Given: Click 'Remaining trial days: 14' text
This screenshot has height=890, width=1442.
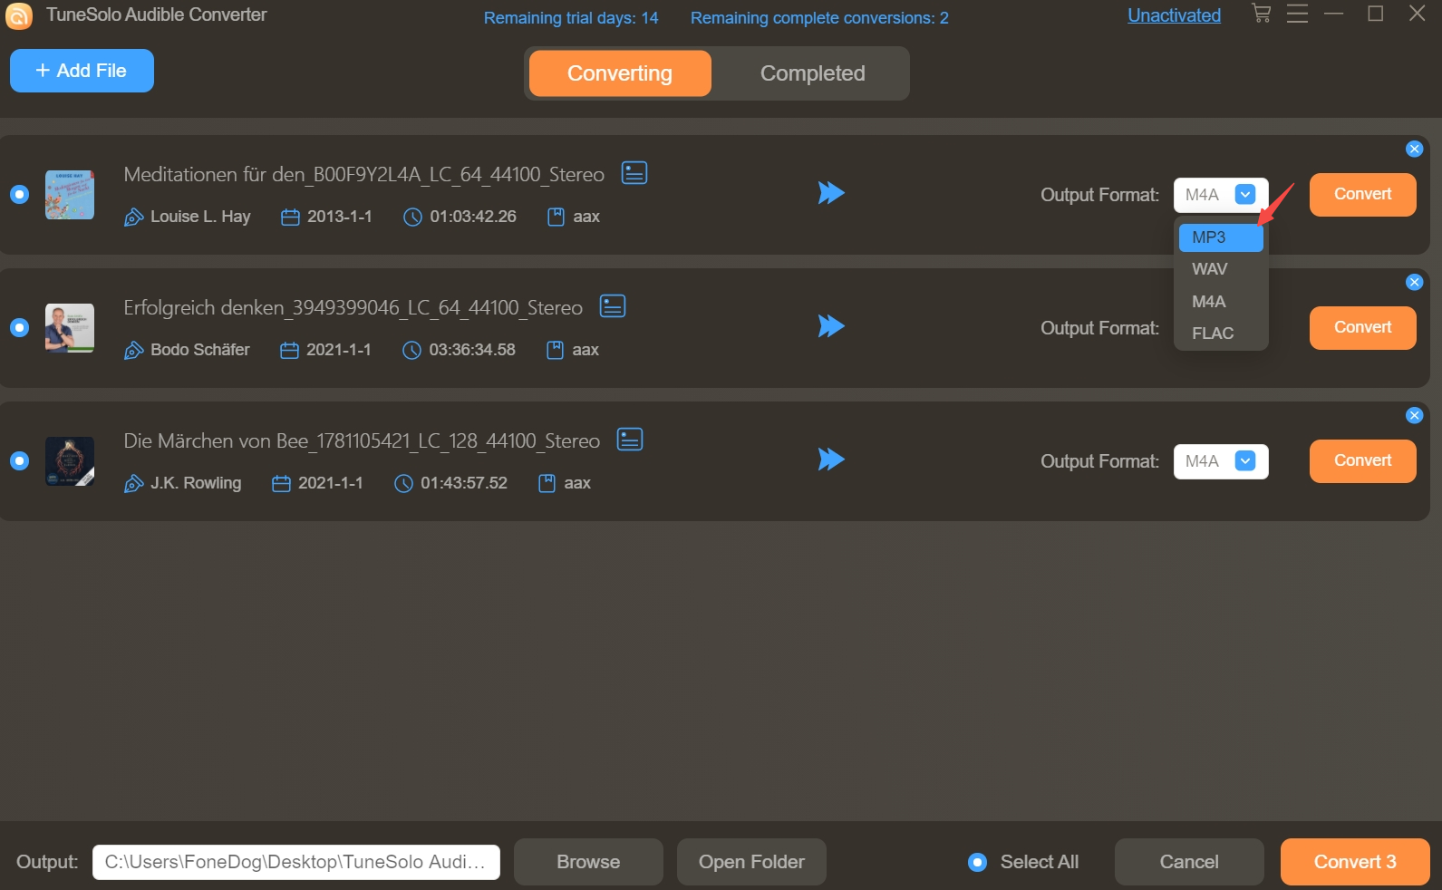Looking at the screenshot, I should pos(571,18).
